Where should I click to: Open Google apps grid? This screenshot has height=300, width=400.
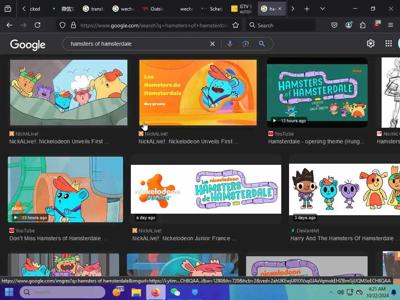tap(389, 44)
